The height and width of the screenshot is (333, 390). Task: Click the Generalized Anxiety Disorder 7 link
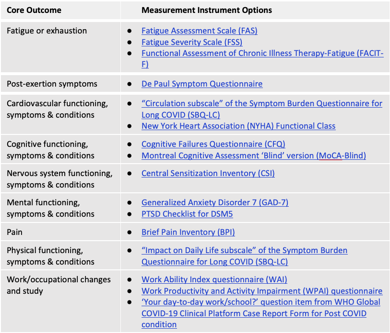[214, 202]
